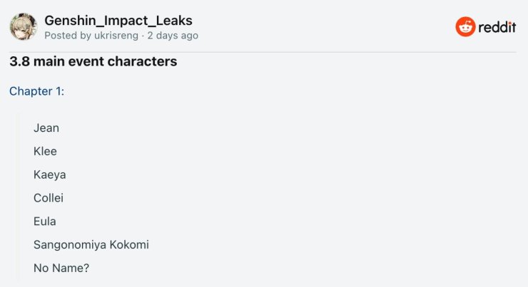This screenshot has width=528, height=287.
Task: Click the 'Posted by' byline text
Action: [68, 36]
